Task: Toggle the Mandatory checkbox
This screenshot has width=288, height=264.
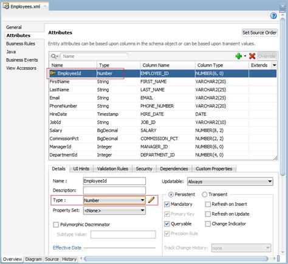Action: [167, 204]
